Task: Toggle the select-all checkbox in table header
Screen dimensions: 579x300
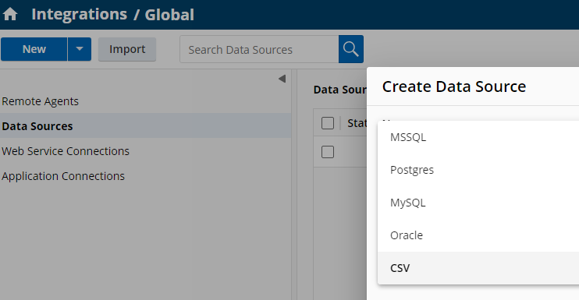Action: tap(328, 123)
